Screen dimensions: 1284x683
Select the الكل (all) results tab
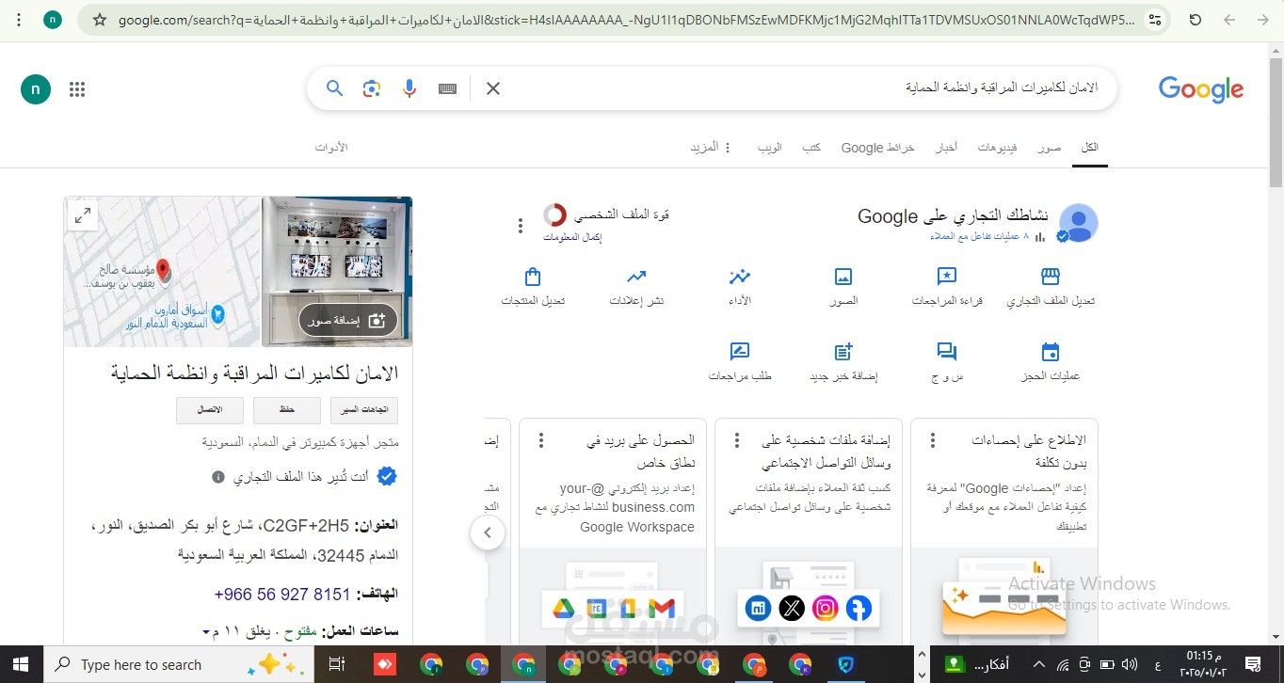coord(1089,148)
